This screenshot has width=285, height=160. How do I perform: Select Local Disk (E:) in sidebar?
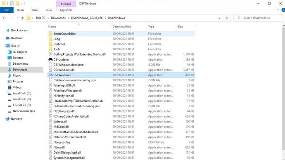click(21, 99)
